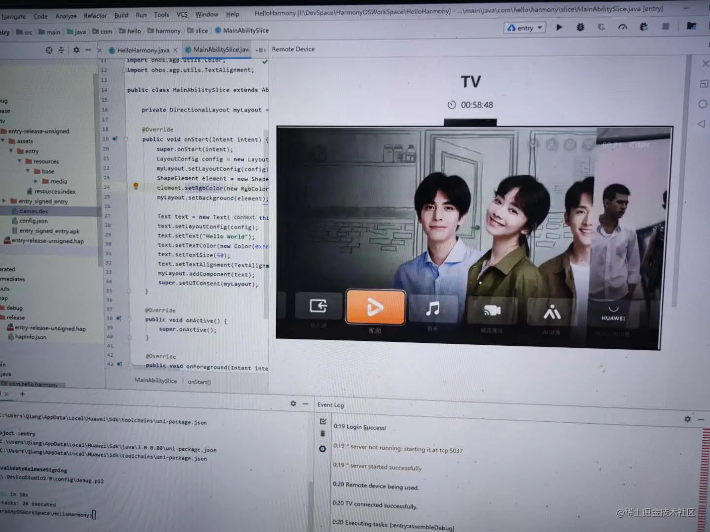
Task: Click the green inspection checkmark in editor
Action: [x=265, y=62]
